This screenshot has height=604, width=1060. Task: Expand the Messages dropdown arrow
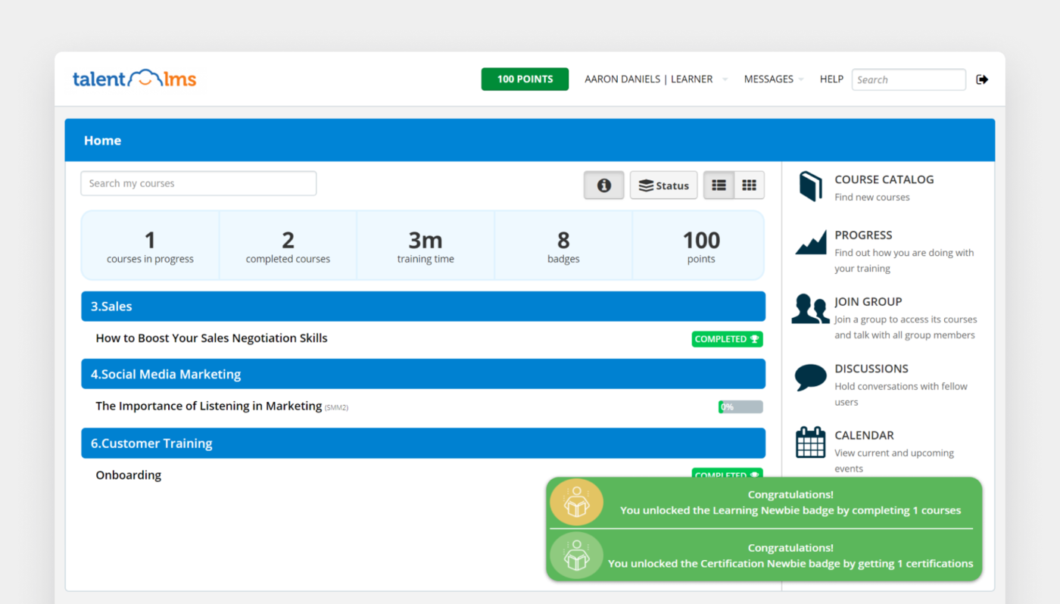(x=801, y=79)
